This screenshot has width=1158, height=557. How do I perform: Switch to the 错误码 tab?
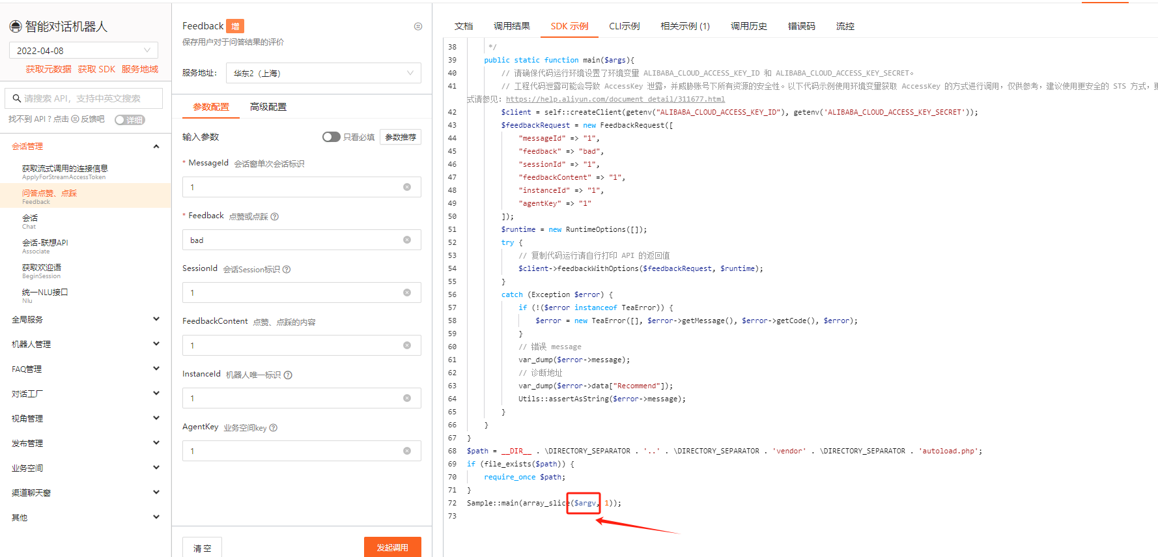(x=802, y=26)
